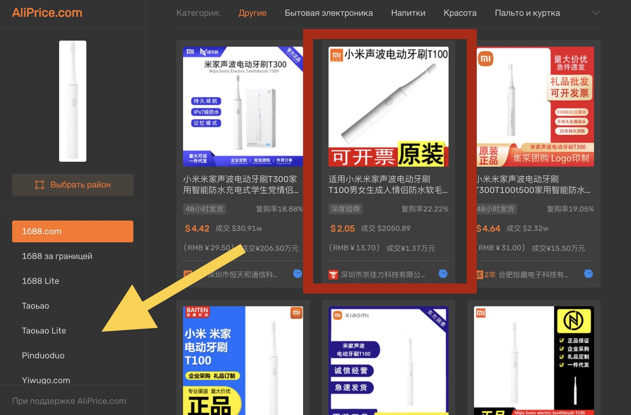Click the 深度验商 tag
This screenshot has width=631, height=415.
(x=345, y=209)
